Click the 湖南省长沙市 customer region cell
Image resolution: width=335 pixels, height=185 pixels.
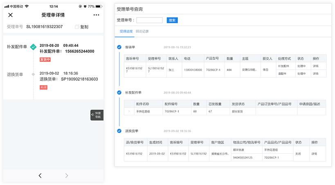click(220, 154)
